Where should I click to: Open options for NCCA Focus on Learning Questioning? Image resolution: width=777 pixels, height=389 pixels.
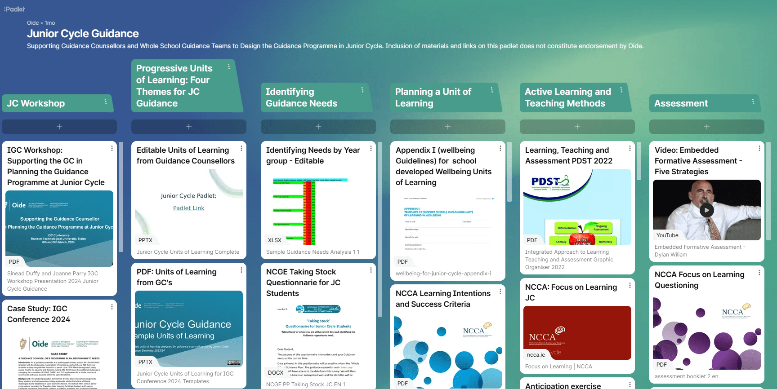759,273
